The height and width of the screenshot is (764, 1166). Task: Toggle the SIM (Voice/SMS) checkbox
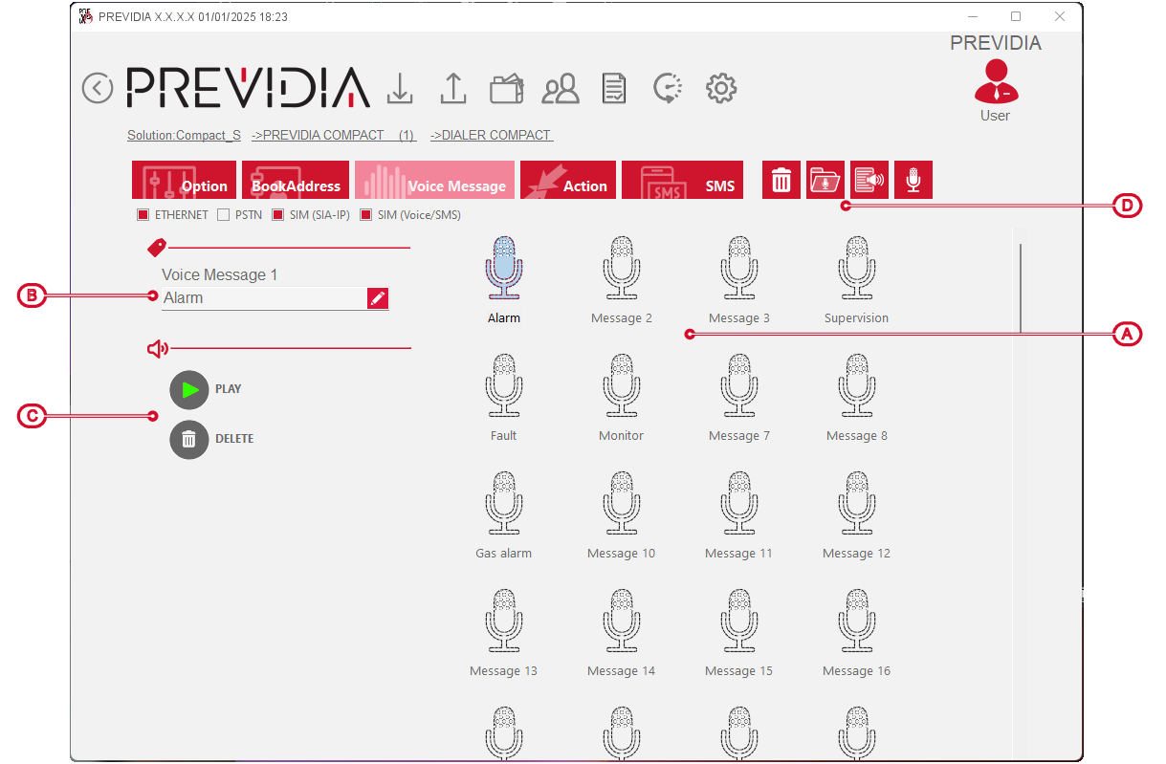pyautogui.click(x=365, y=215)
